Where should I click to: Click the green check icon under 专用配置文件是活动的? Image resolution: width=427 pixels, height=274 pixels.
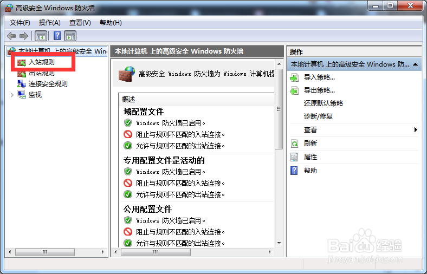point(128,194)
